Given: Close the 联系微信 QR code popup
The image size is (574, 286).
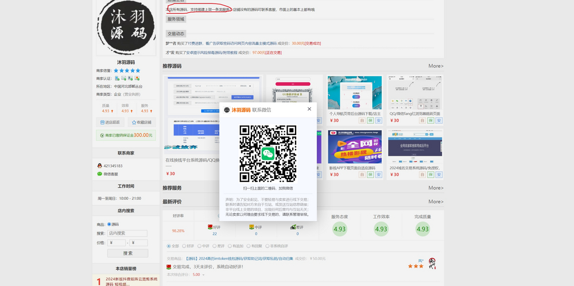Looking at the screenshot, I should pyautogui.click(x=309, y=109).
